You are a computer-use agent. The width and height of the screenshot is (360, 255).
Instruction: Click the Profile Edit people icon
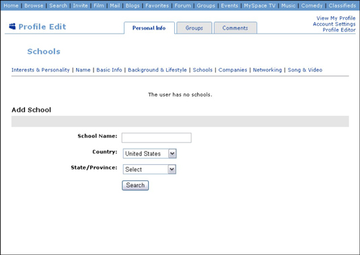coord(12,26)
